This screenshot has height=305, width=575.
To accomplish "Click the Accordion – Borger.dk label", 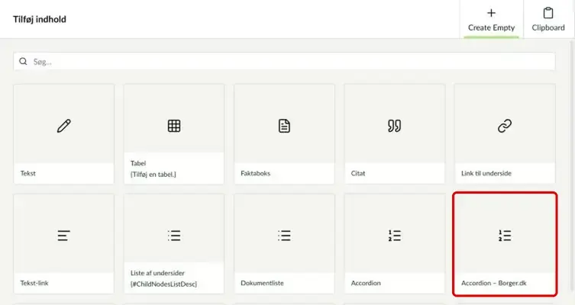I will point(494,283).
